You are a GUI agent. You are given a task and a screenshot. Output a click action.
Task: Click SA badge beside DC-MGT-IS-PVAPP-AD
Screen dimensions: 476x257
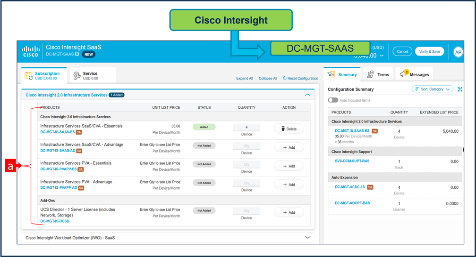click(x=81, y=188)
